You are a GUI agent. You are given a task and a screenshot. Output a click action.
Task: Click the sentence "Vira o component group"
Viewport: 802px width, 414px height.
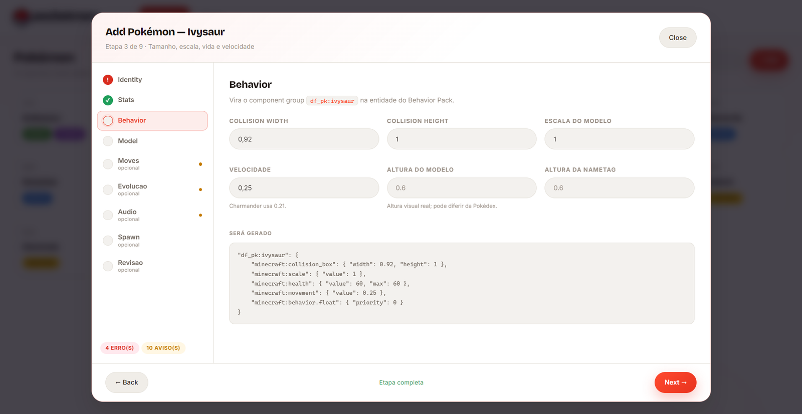[x=267, y=100]
